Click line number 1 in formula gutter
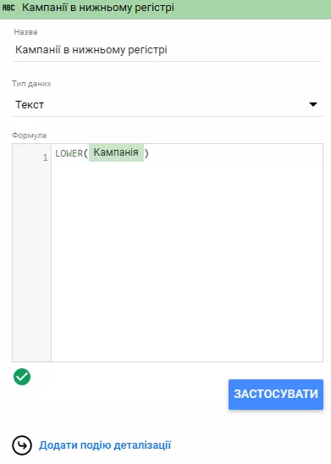Screen dimensions: 331x464 [45, 157]
